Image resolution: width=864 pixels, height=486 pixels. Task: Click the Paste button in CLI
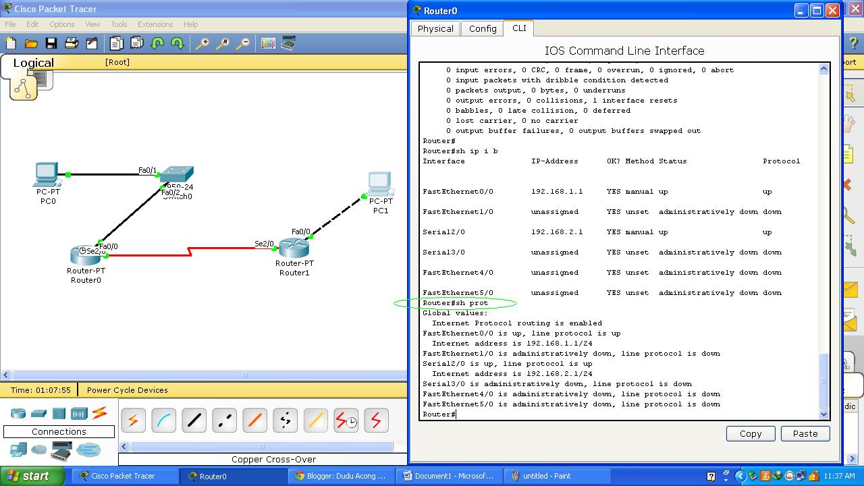[x=805, y=434]
